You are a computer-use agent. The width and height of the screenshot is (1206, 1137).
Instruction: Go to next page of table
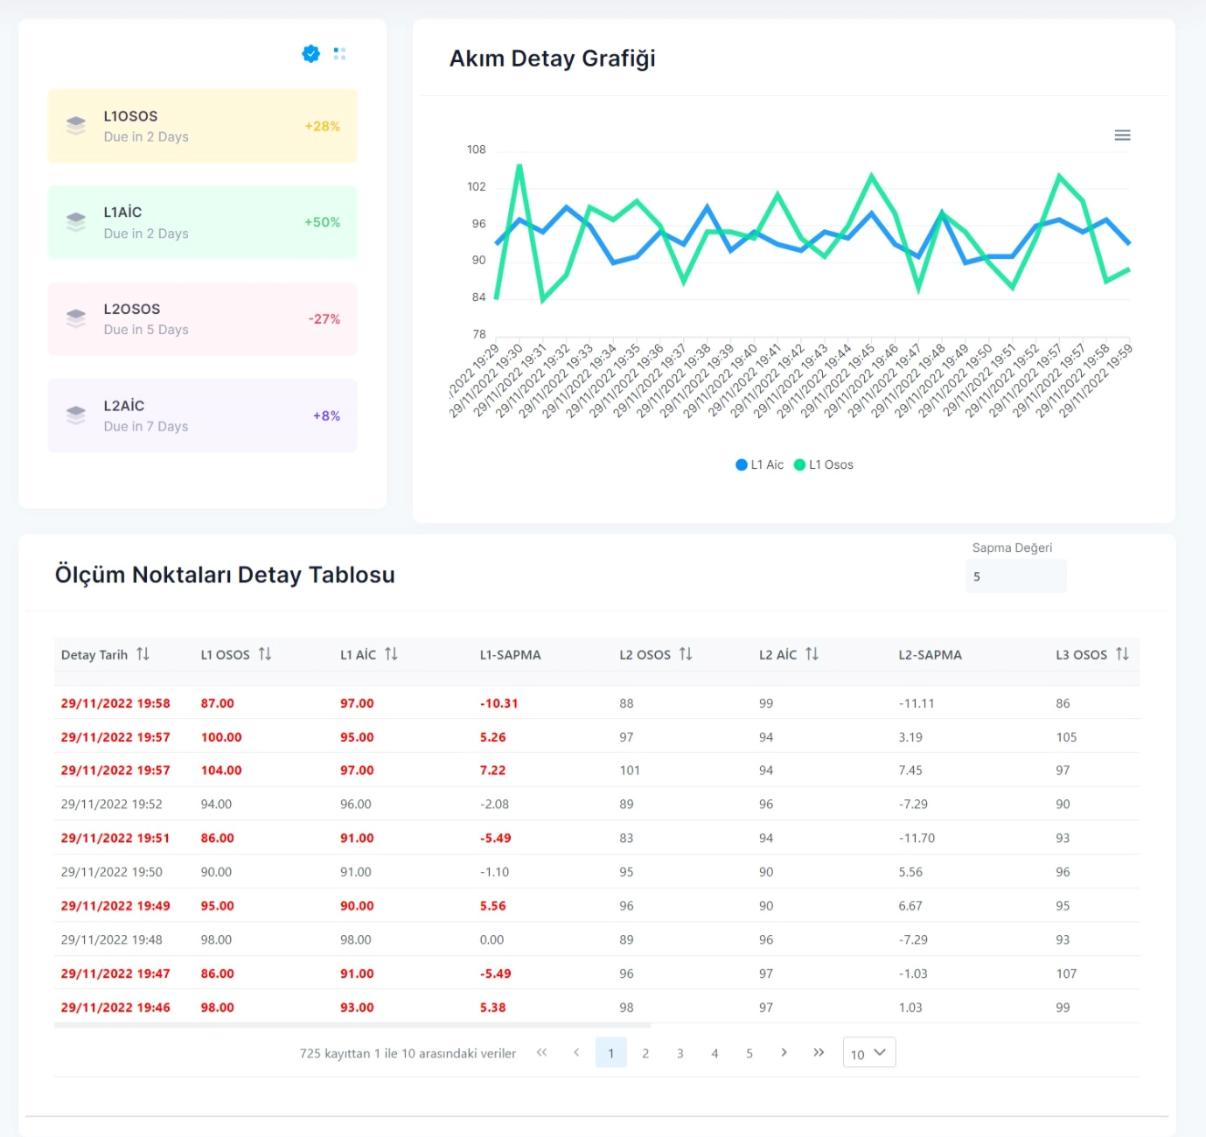tap(784, 1053)
